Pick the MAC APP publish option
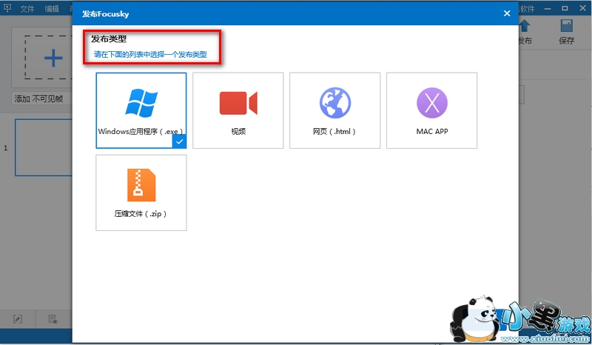The height and width of the screenshot is (345, 592). (x=432, y=110)
